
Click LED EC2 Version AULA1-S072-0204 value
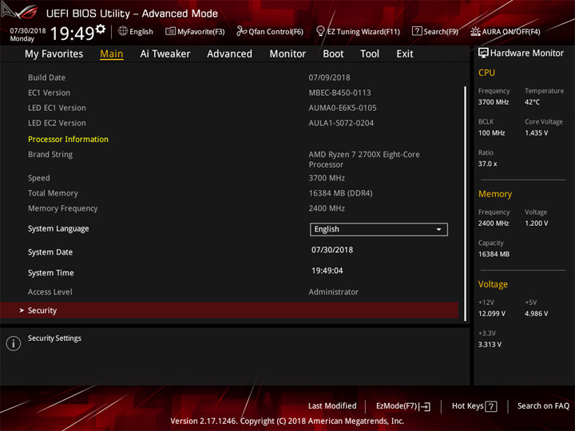[x=341, y=123]
